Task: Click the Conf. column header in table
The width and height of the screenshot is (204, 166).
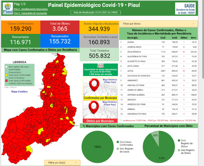Action: tap(163, 37)
